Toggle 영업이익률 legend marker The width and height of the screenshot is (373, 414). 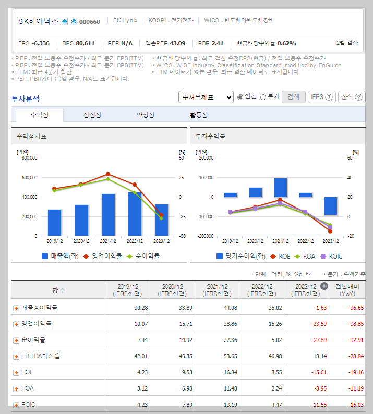click(x=86, y=257)
